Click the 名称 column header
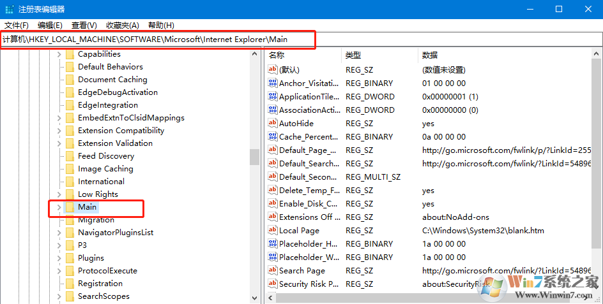Screen dimensions: 603x304 click(277, 55)
